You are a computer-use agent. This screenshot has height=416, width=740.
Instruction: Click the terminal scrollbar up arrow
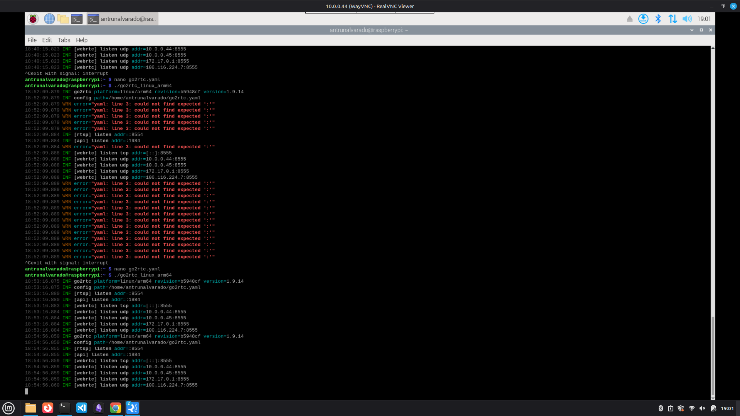point(713,48)
